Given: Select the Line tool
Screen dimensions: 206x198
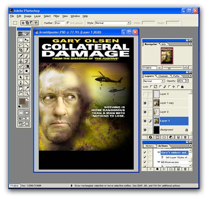Looking at the screenshot, I should point(27,83).
